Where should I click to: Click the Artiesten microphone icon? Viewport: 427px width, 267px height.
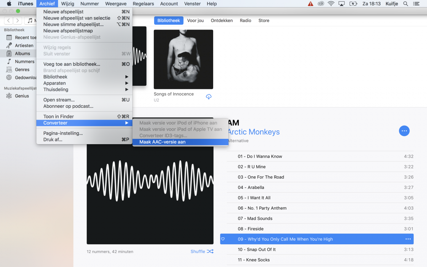(x=9, y=46)
